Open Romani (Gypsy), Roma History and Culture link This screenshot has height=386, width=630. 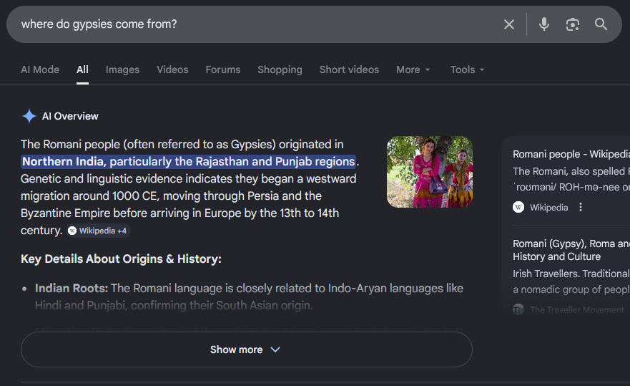click(571, 250)
